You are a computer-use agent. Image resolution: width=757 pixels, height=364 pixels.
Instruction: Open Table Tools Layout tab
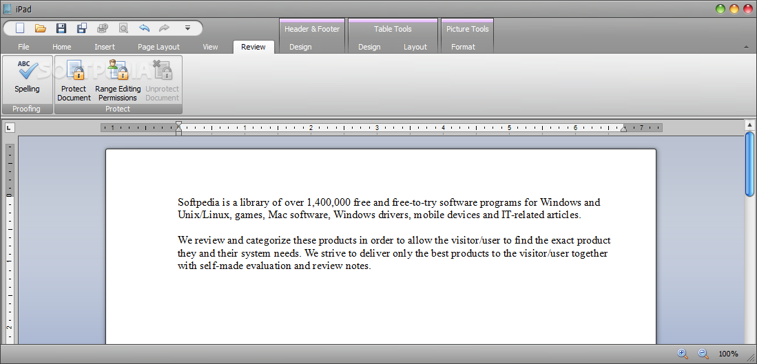coord(415,47)
